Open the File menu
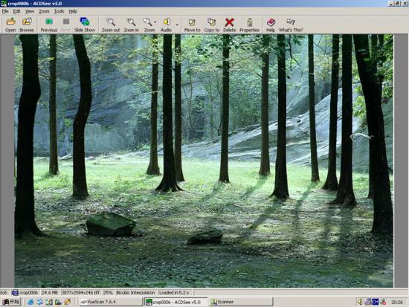This screenshot has height=307, width=409. (x=5, y=11)
